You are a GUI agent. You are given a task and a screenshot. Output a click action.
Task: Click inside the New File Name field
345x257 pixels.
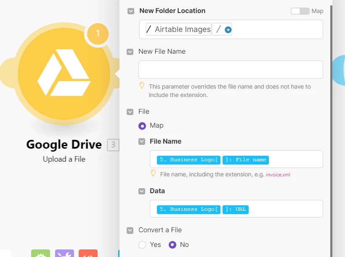pos(231,69)
